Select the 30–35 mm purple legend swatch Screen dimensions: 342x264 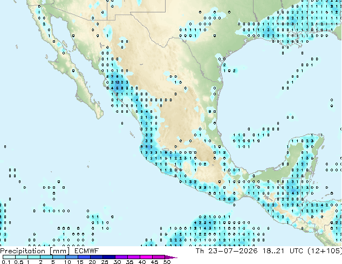(121, 257)
